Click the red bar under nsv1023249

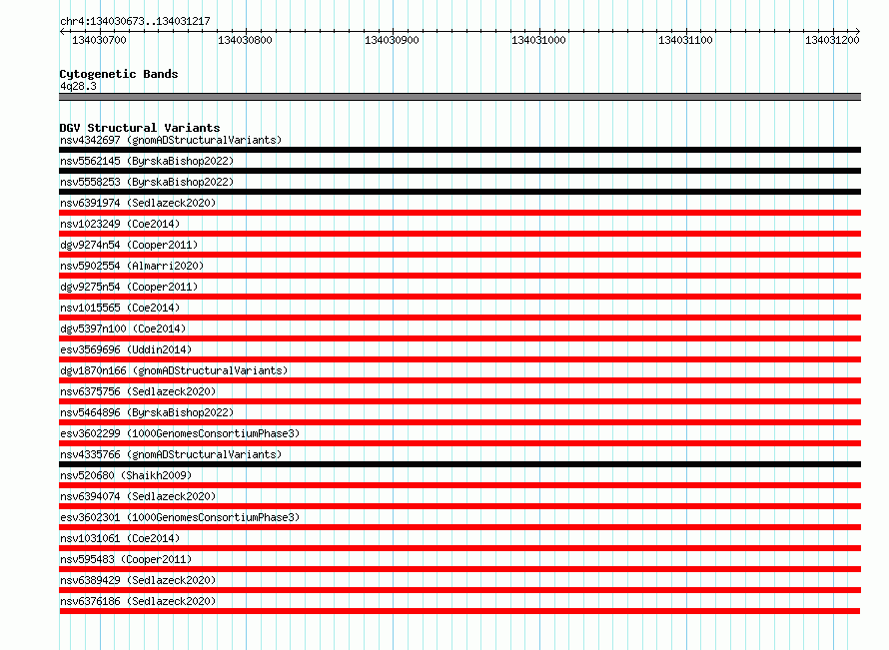(x=459, y=234)
